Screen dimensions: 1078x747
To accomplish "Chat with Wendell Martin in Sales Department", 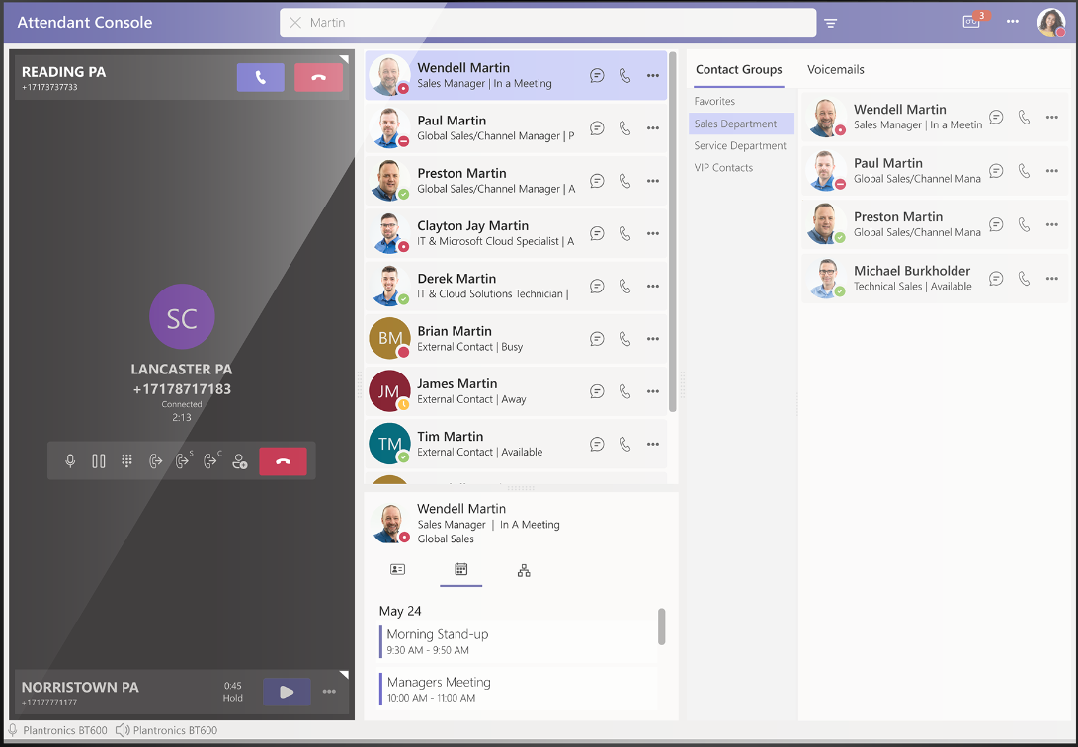I will pyautogui.click(x=996, y=117).
